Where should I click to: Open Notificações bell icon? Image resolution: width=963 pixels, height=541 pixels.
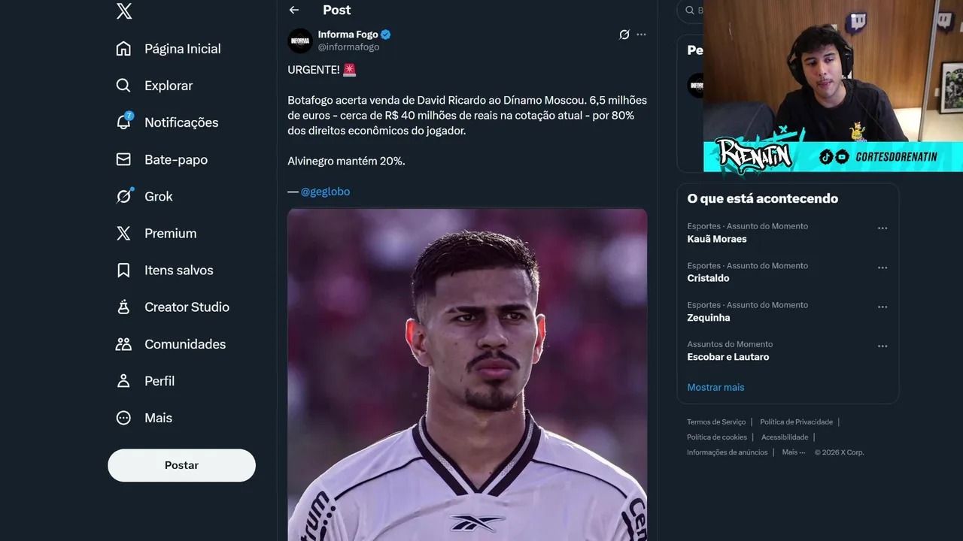pyautogui.click(x=123, y=122)
